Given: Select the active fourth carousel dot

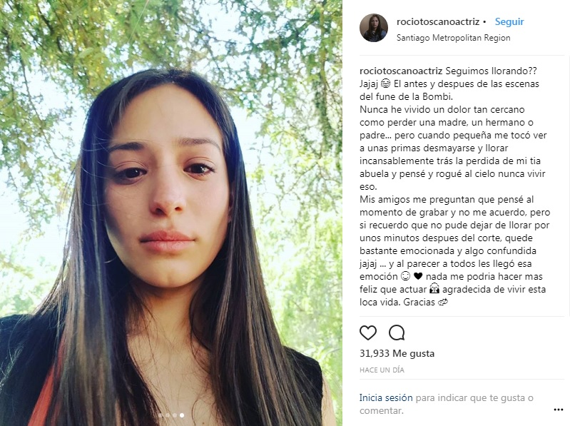Looking at the screenshot, I should [182, 415].
